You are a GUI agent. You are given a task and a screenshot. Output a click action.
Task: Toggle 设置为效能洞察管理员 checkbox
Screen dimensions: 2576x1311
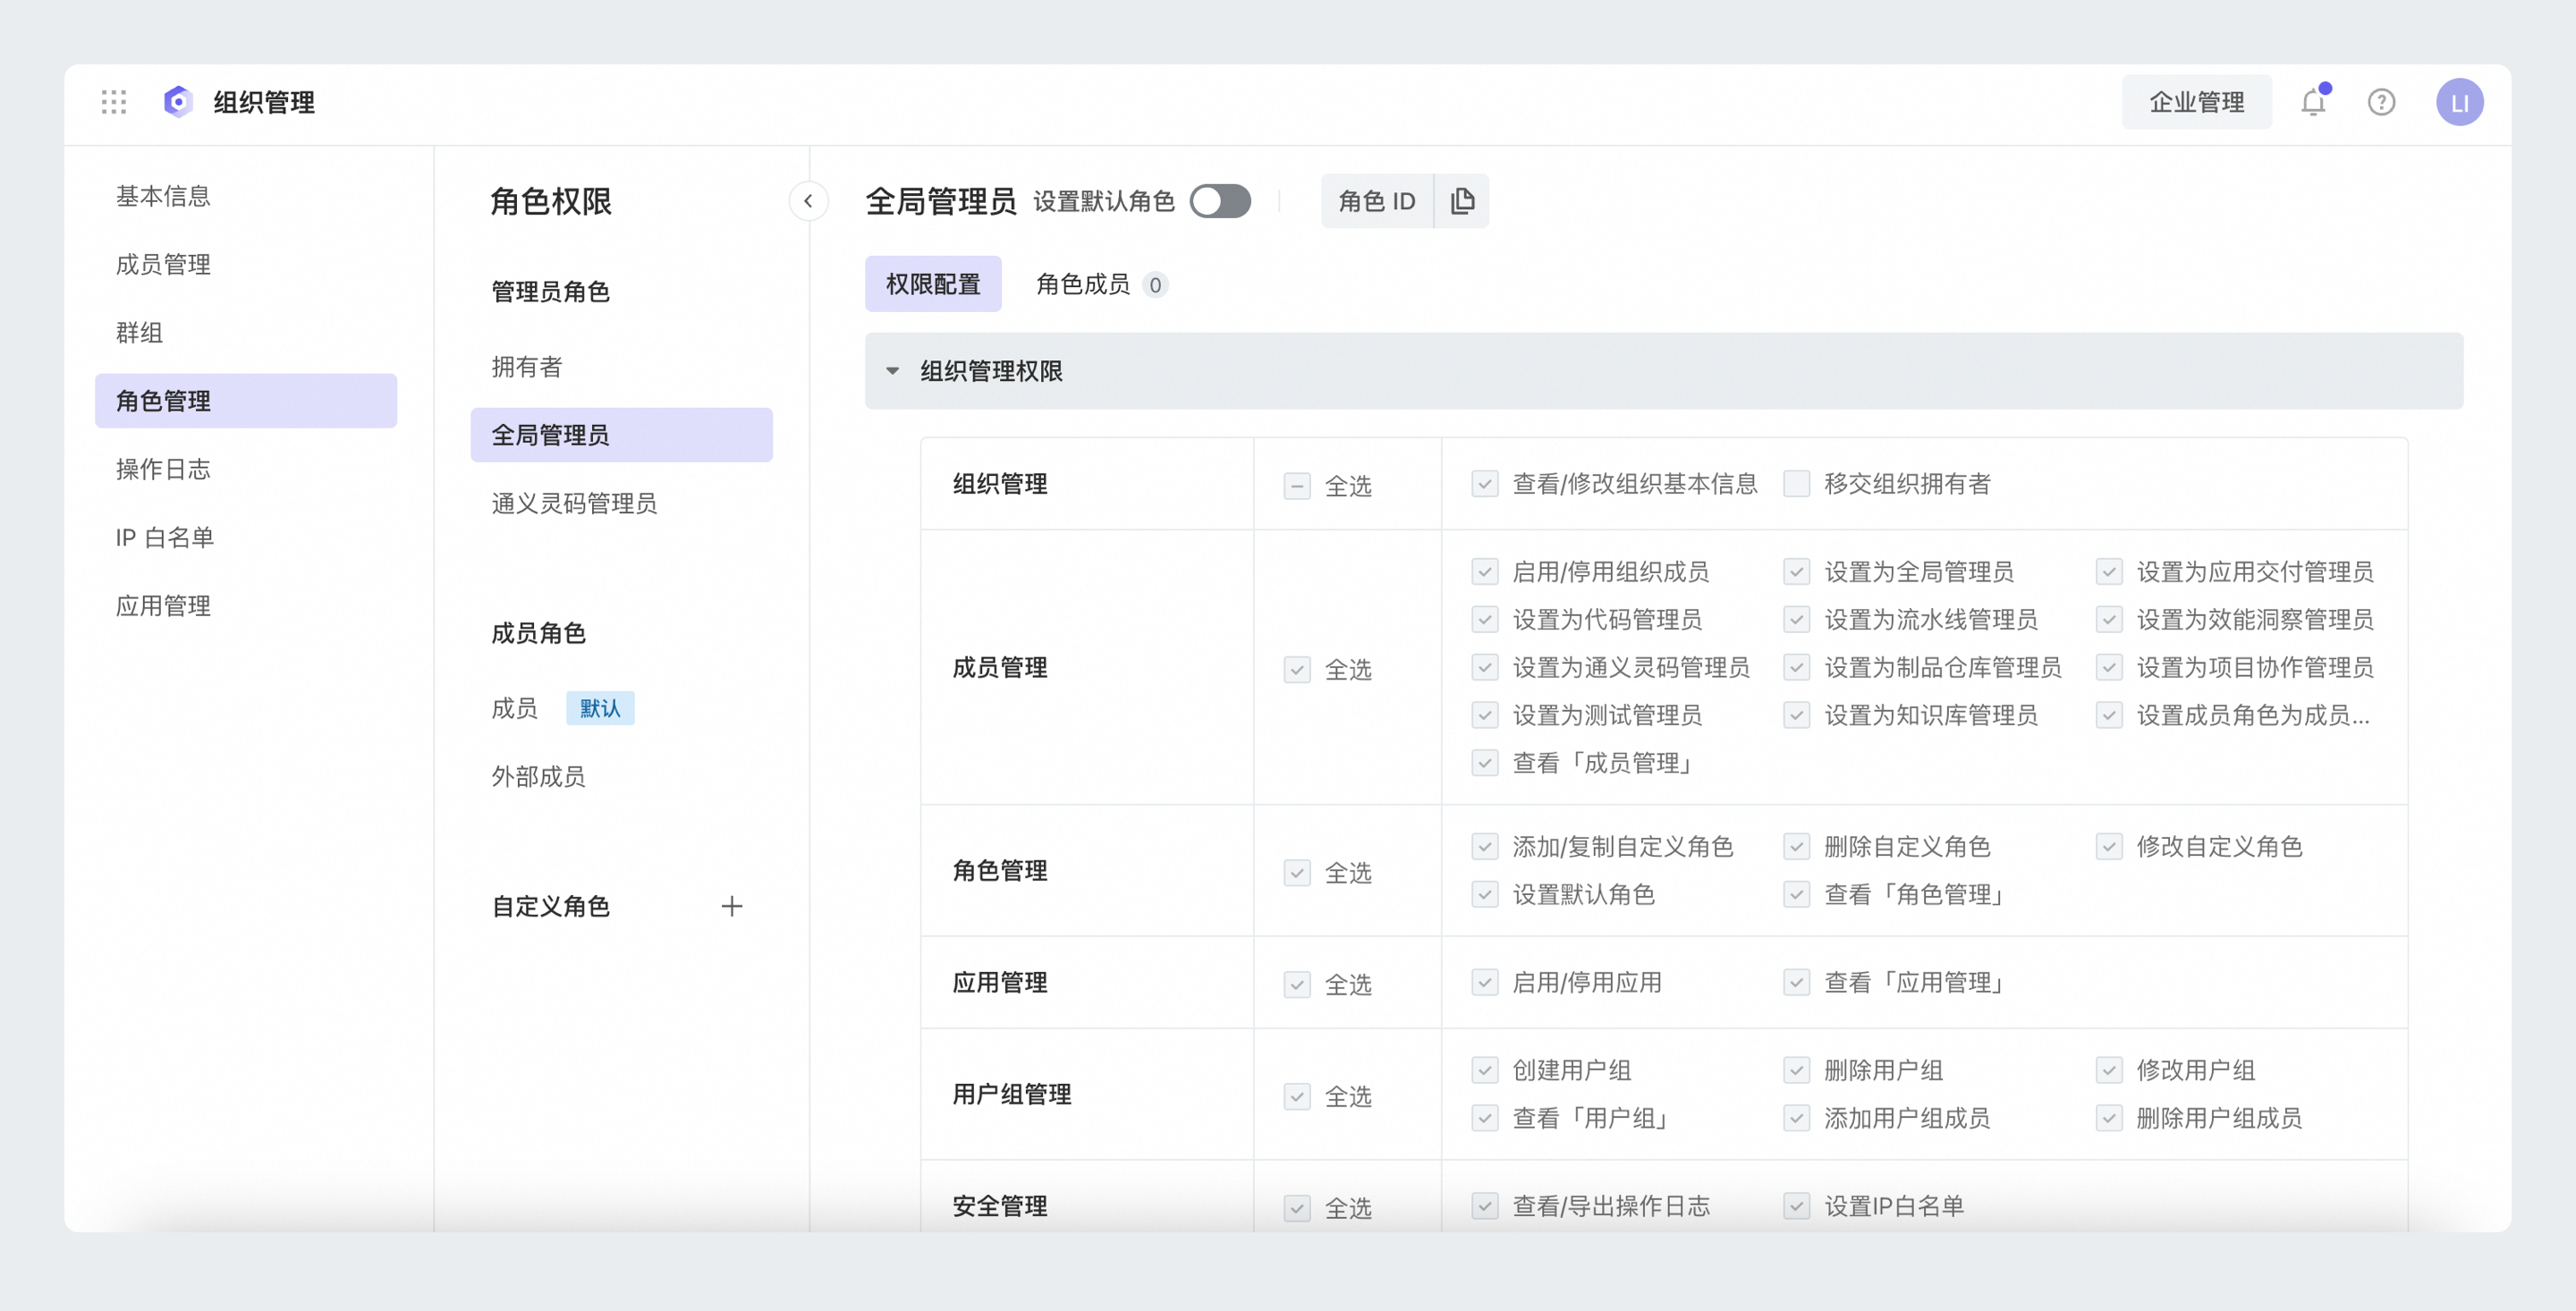(2109, 620)
